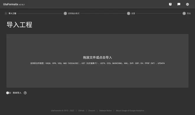Open the GitHub footer link
This screenshot has height=115, width=195.
point(81,111)
